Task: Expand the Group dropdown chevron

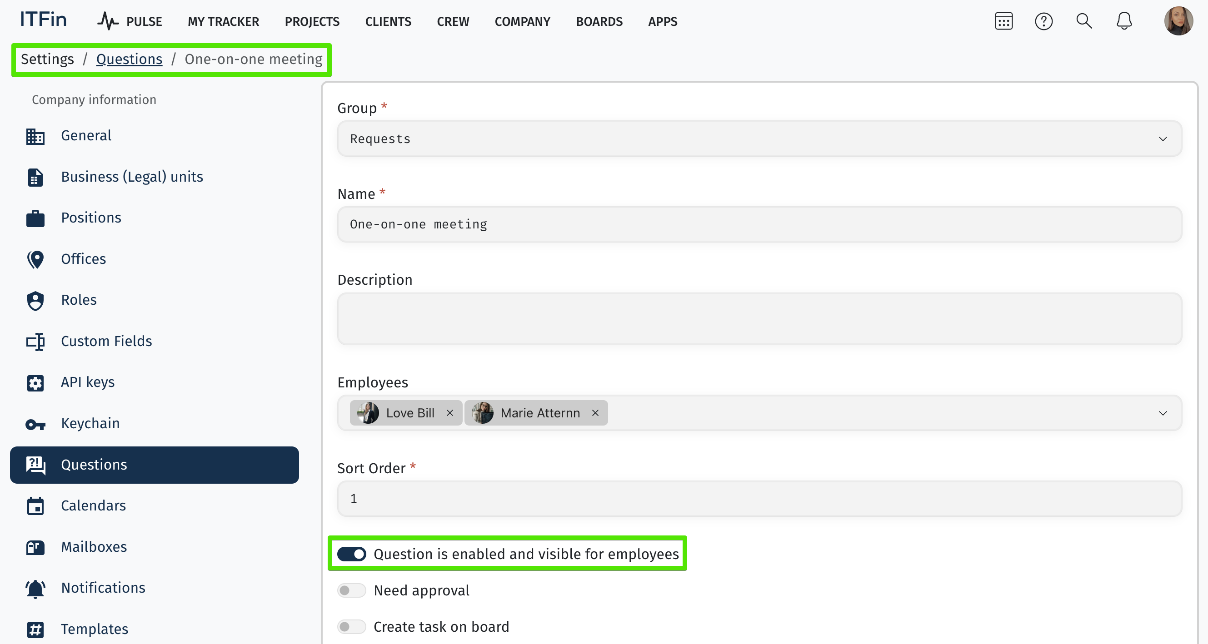Action: tap(1163, 139)
